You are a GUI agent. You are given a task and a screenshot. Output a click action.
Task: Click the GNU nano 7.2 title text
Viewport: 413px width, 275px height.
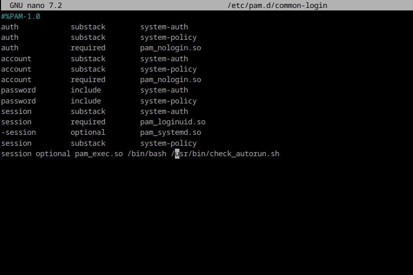click(36, 5)
